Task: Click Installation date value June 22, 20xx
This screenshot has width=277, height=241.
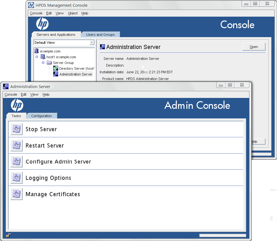Action: click(150, 72)
